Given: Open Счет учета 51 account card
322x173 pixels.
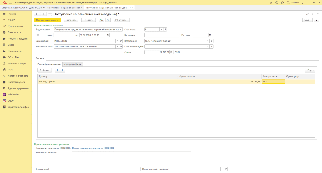Looking at the screenshot, I should tap(165, 29).
